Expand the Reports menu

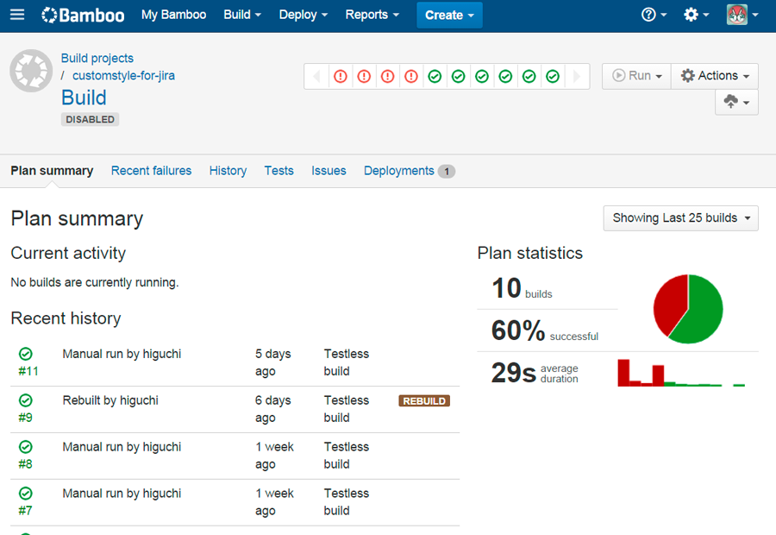[372, 15]
